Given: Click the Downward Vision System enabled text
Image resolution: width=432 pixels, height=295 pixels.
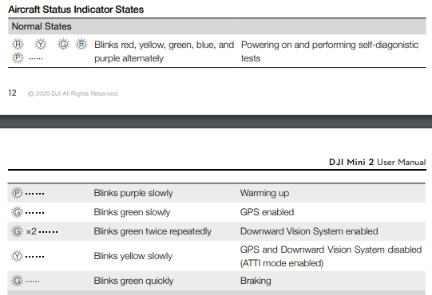Looking at the screenshot, I should tap(309, 231).
